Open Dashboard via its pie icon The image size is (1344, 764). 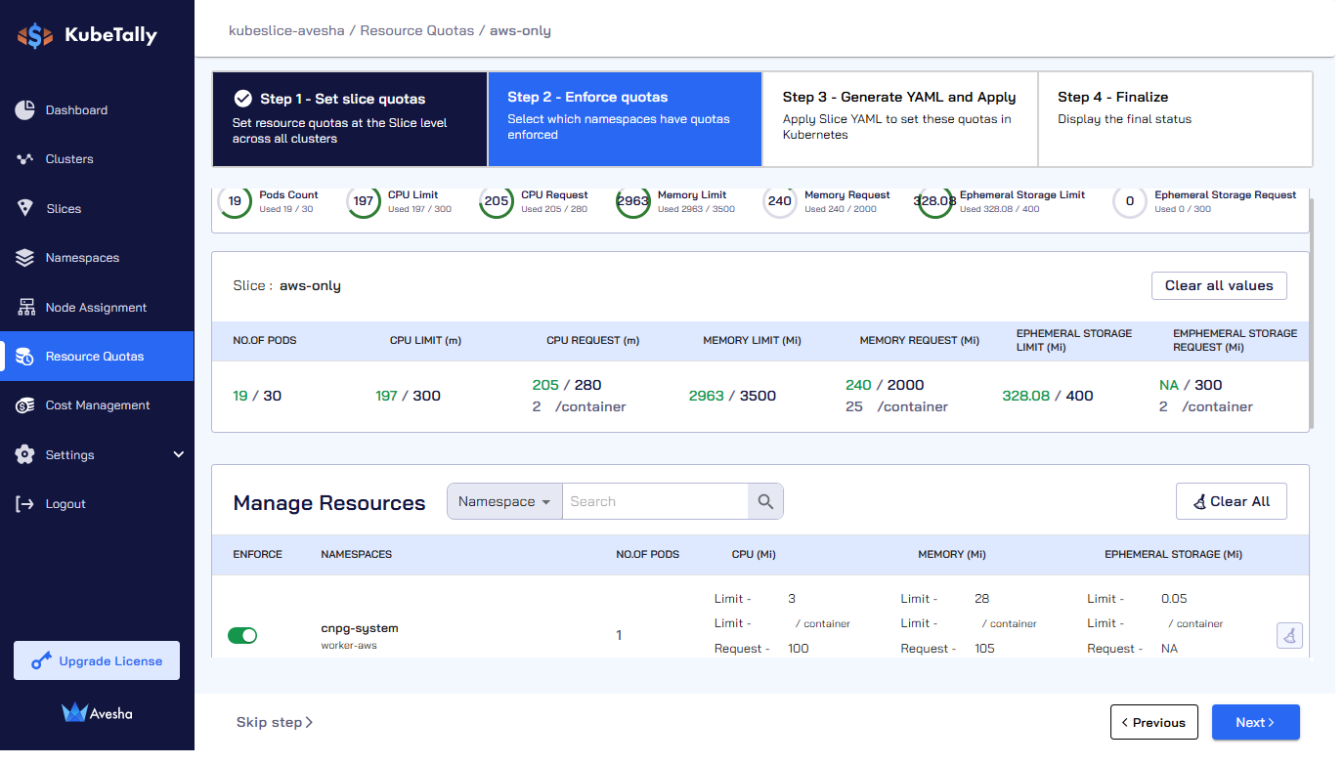(x=25, y=110)
